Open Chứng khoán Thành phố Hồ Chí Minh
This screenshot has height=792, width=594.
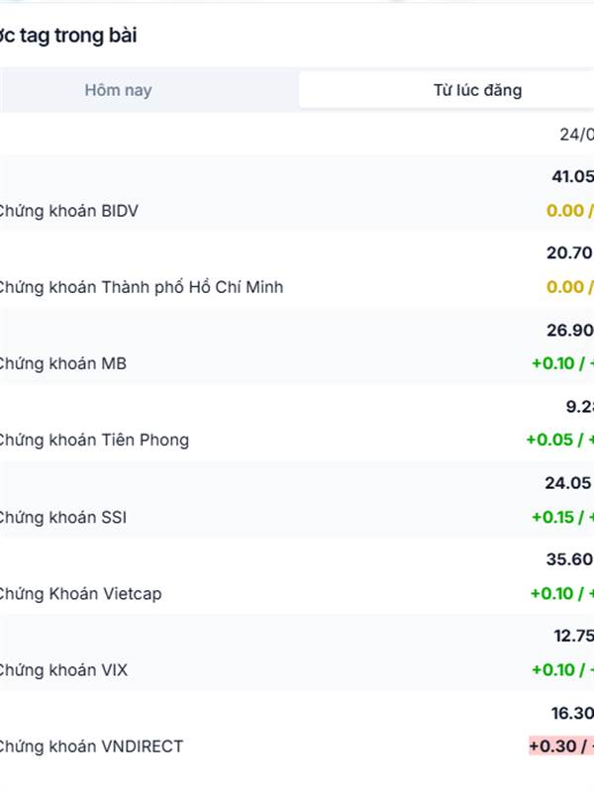pyautogui.click(x=142, y=287)
